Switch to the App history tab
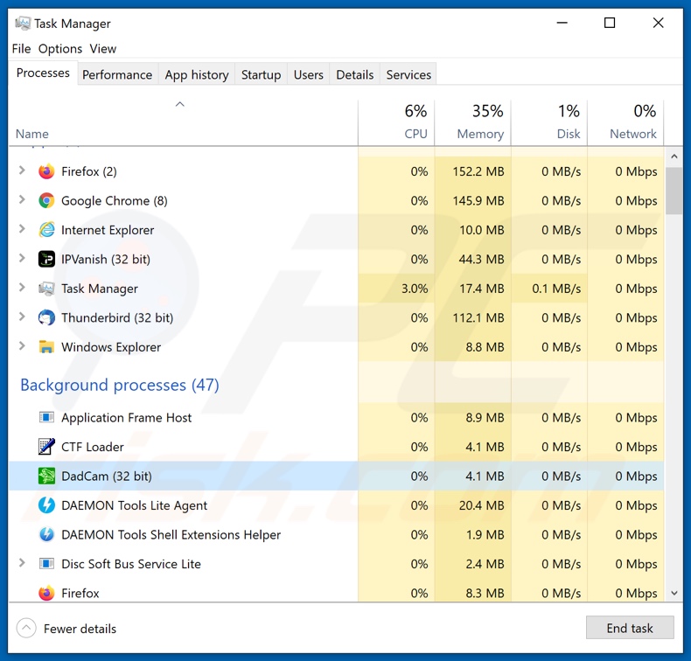The image size is (691, 661). (197, 74)
